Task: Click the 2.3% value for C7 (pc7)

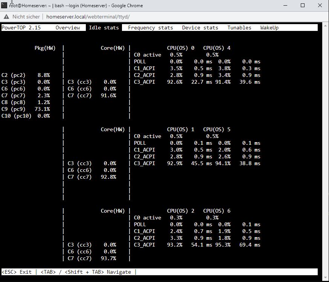Action: tap(44, 96)
